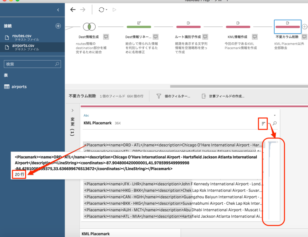308x237 pixels.
Task: Open the KML Placemark field options menu
Action: (274, 115)
